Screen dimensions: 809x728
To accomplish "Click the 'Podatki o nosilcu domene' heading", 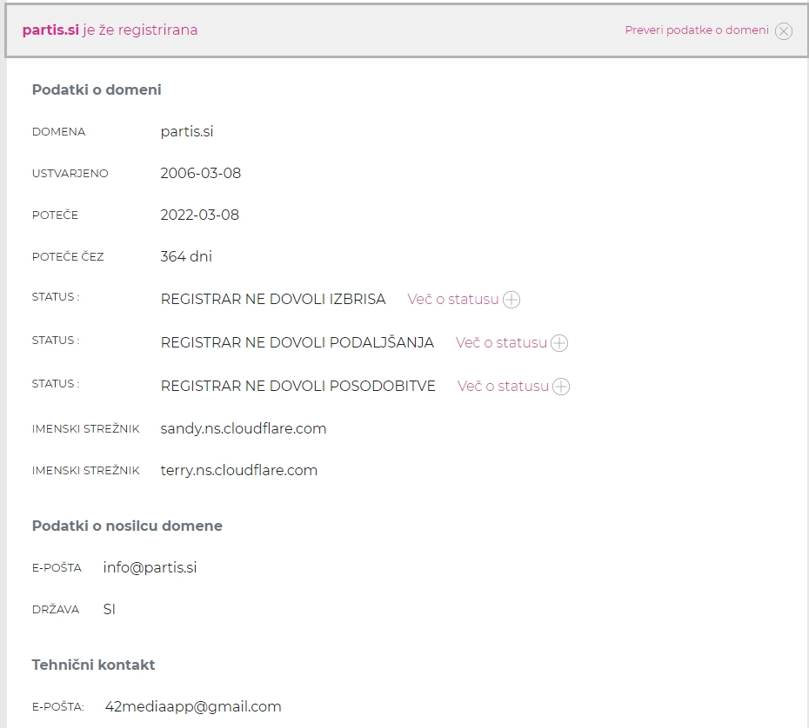I will click(x=127, y=526).
